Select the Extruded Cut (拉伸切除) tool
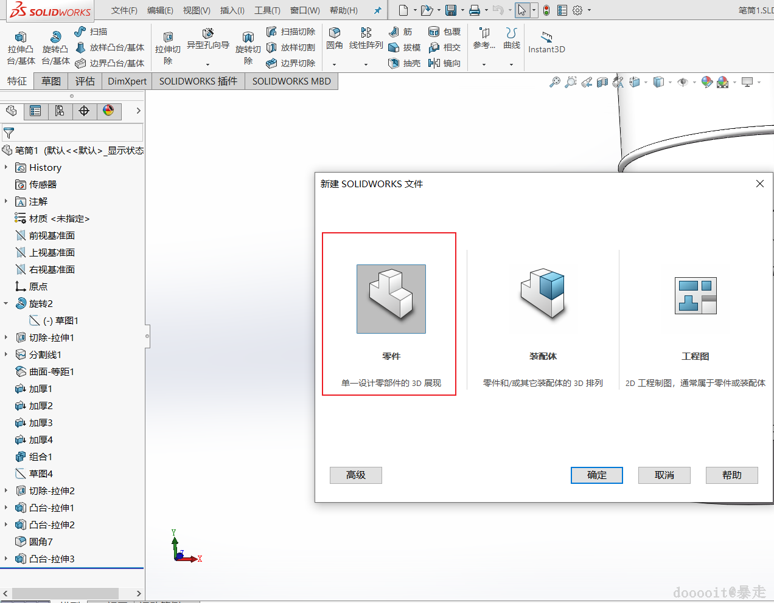This screenshot has width=774, height=603. pyautogui.click(x=168, y=47)
